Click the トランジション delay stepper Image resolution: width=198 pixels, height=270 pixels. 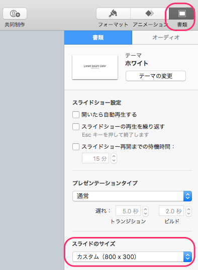point(145,211)
